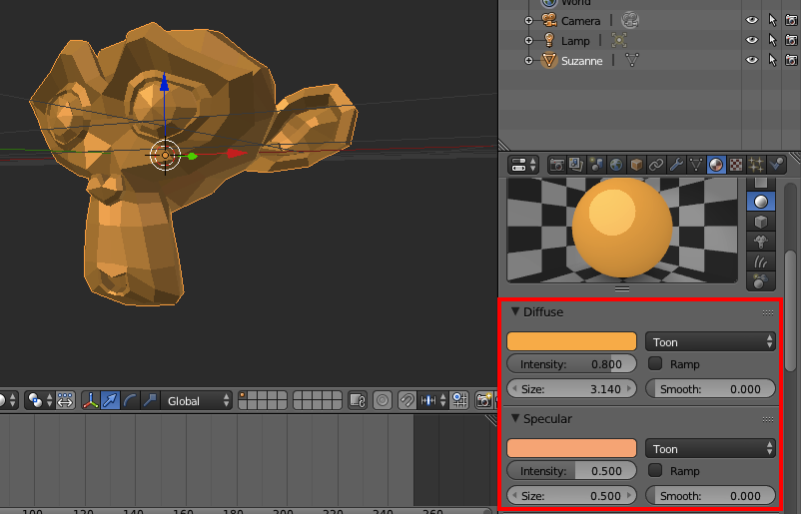Open the pivot point dropdown
Screen dimensions: 801x514
(40, 400)
